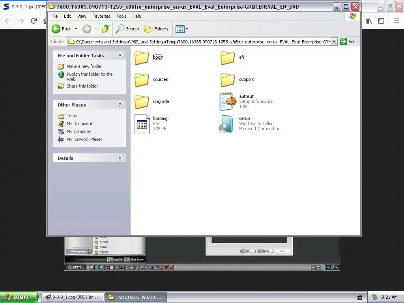Image resolution: width=404 pixels, height=303 pixels.
Task: Select the upgrade folder icon
Action: point(142,102)
